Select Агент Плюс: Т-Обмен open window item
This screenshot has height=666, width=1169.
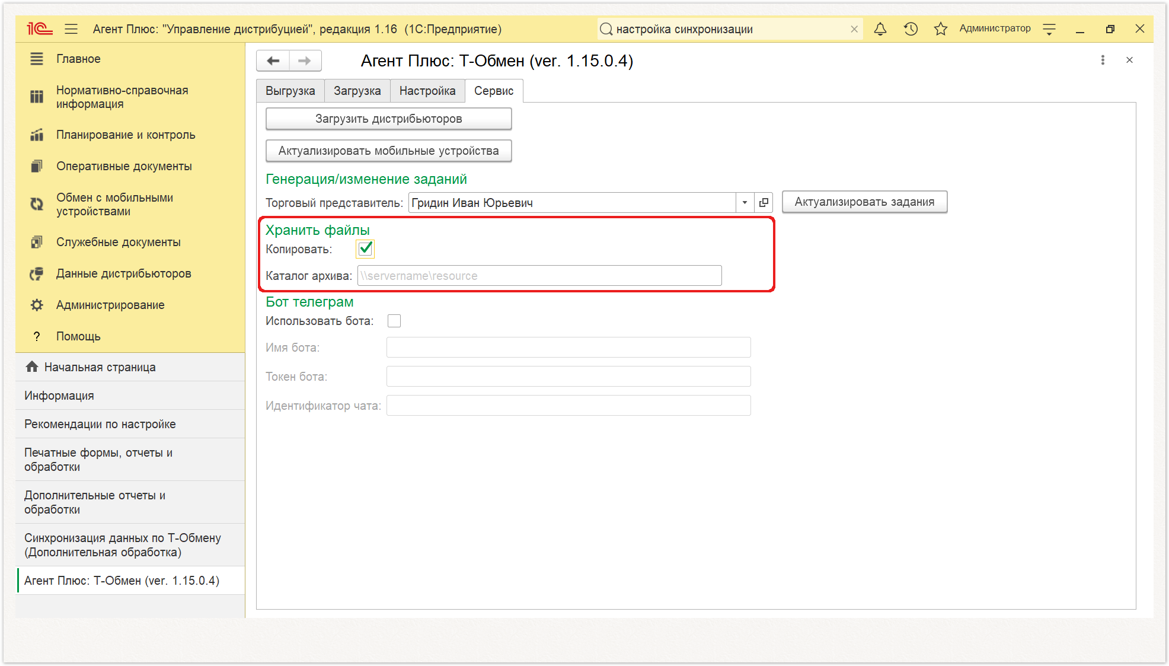coord(130,581)
